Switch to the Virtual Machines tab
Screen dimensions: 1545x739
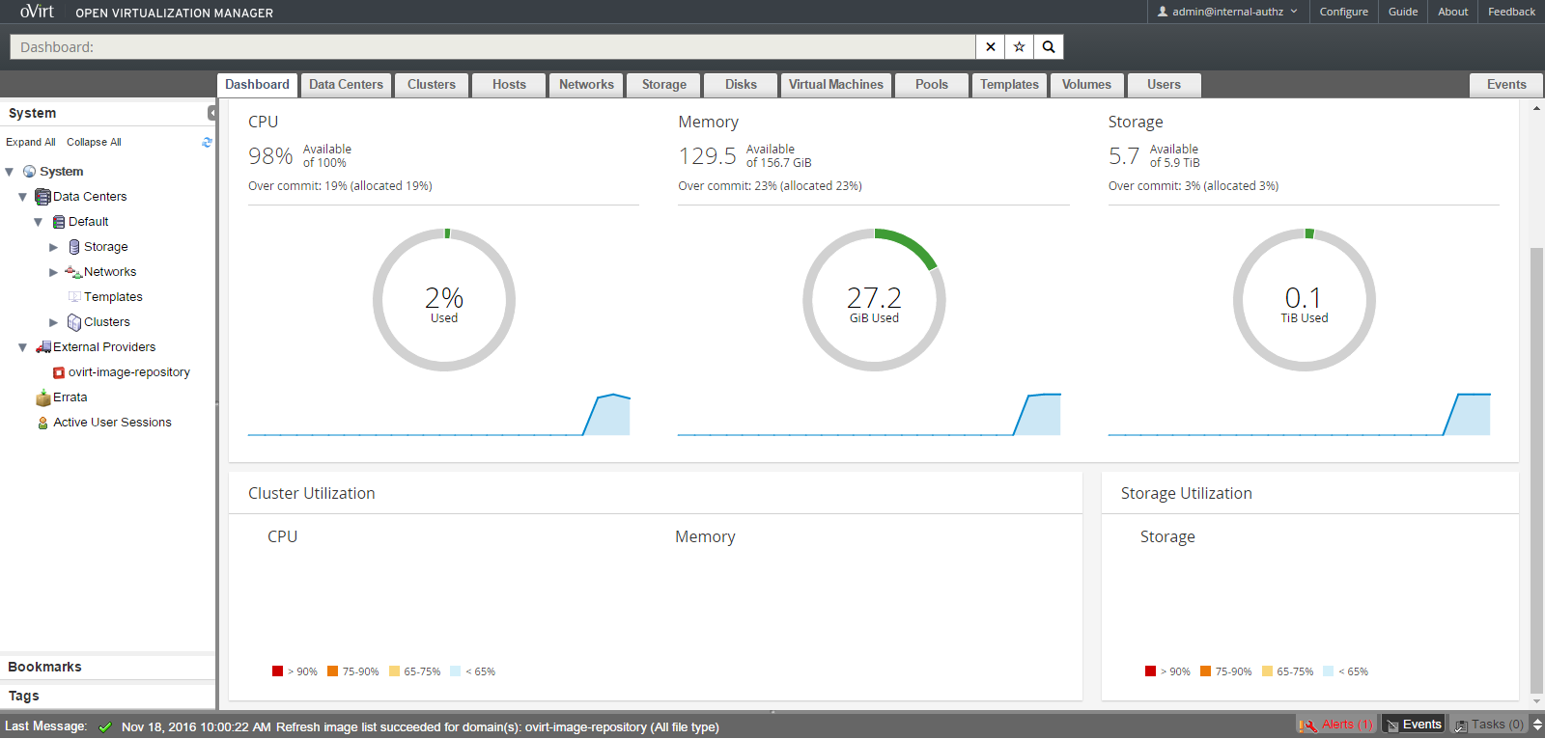pos(835,85)
